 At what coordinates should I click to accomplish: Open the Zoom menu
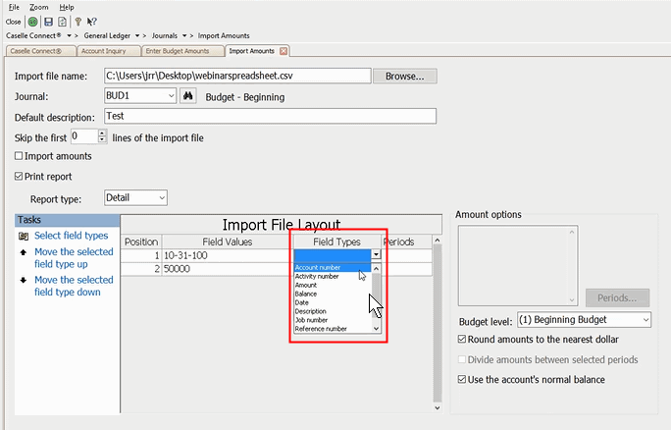click(x=38, y=7)
